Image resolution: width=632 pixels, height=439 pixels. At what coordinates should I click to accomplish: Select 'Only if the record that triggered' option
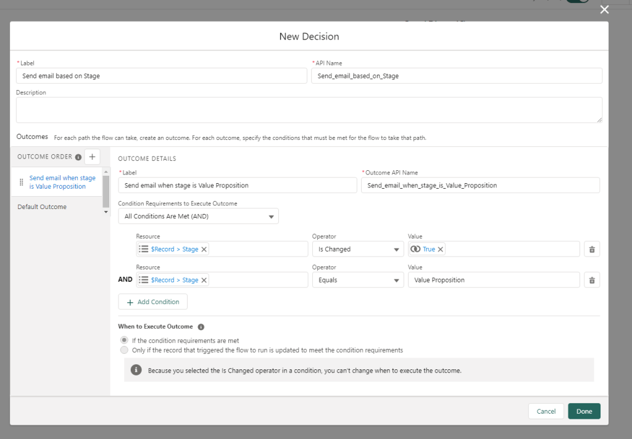point(124,350)
